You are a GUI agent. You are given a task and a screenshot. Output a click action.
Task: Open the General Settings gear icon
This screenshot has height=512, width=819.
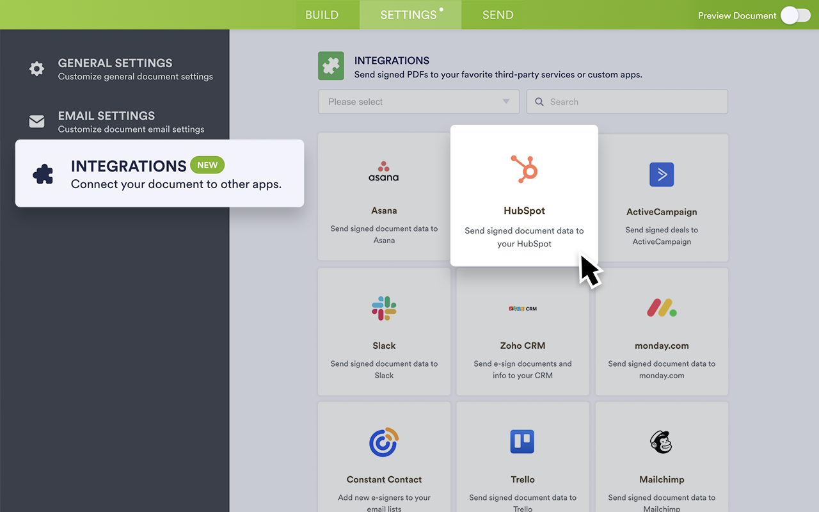tap(36, 68)
